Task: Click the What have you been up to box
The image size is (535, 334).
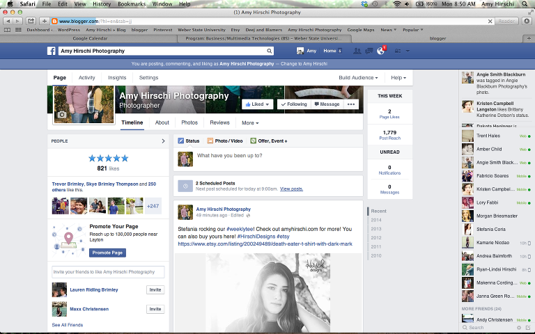Action: (268, 159)
